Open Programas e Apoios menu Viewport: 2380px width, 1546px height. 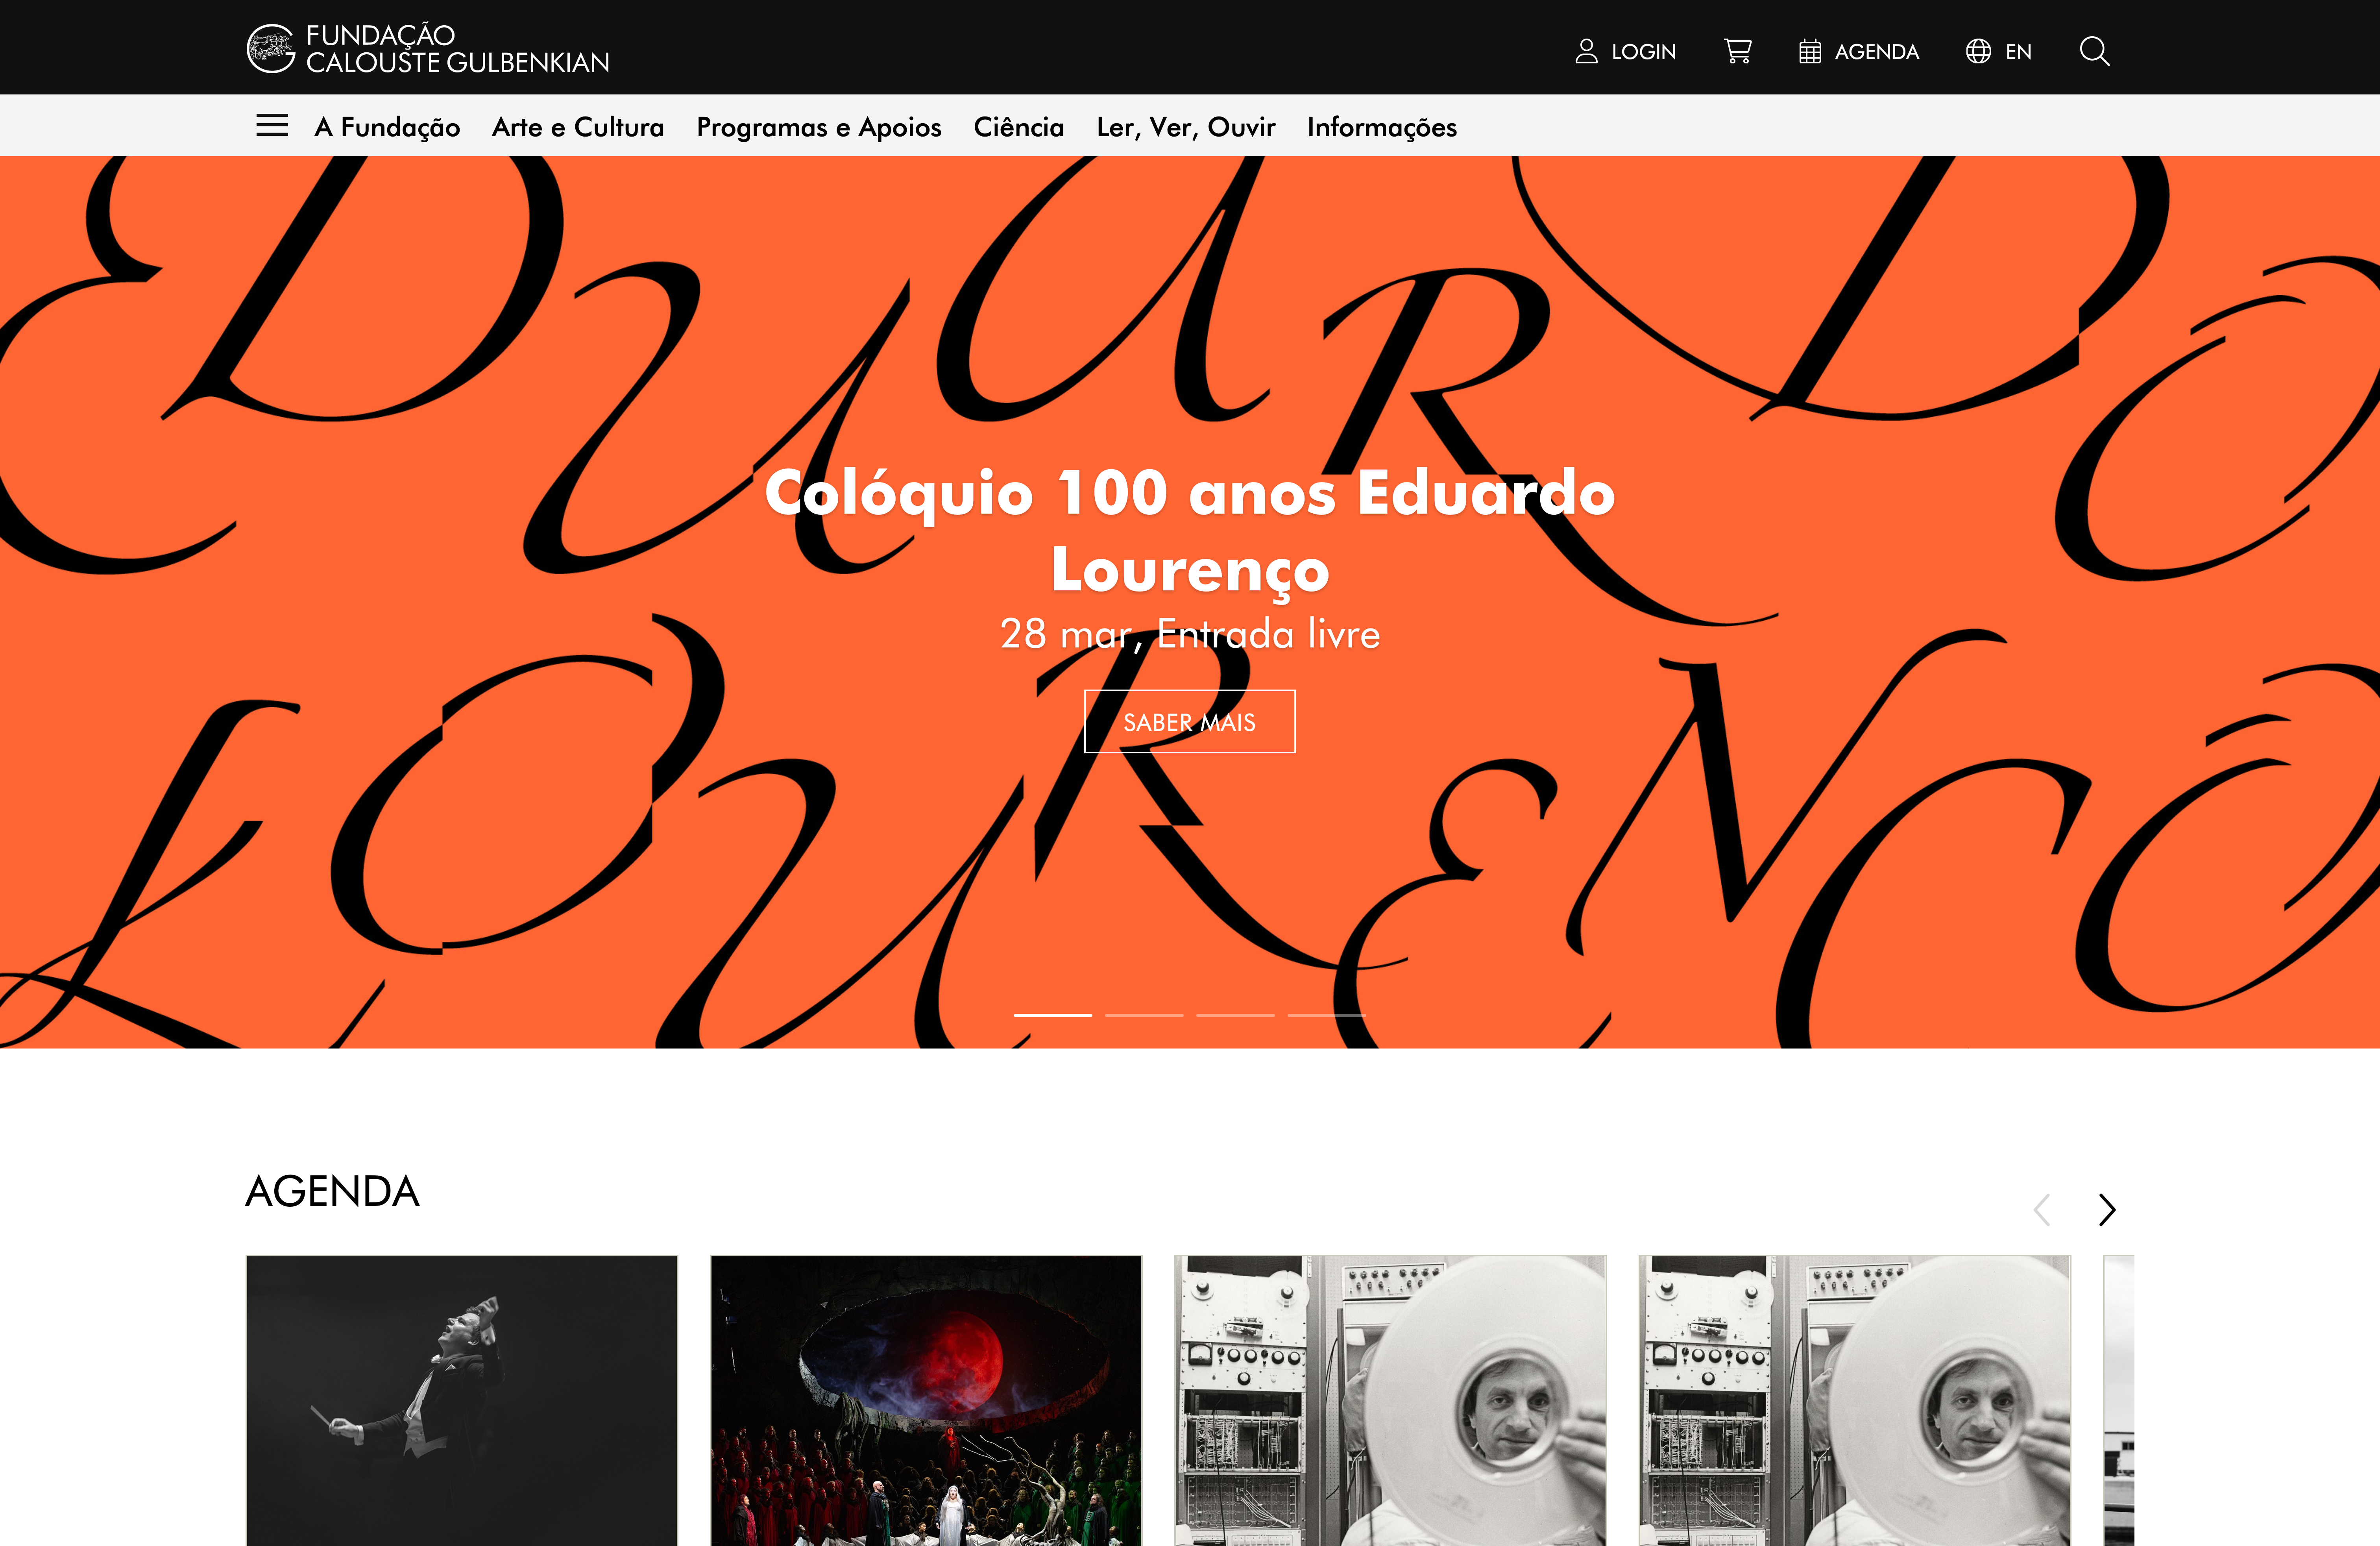819,127
